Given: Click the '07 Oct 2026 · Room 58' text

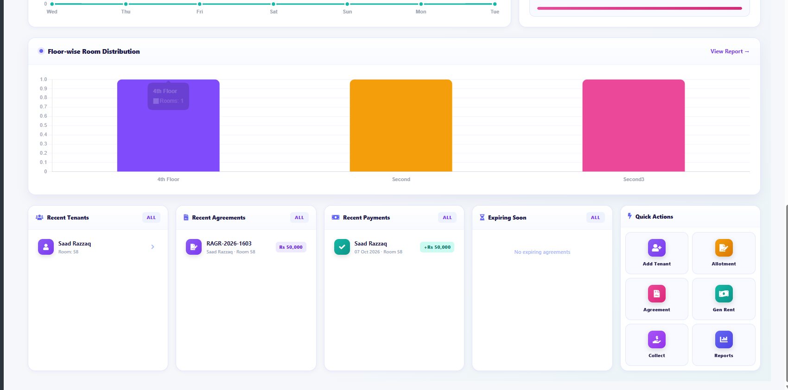Looking at the screenshot, I should click(378, 252).
